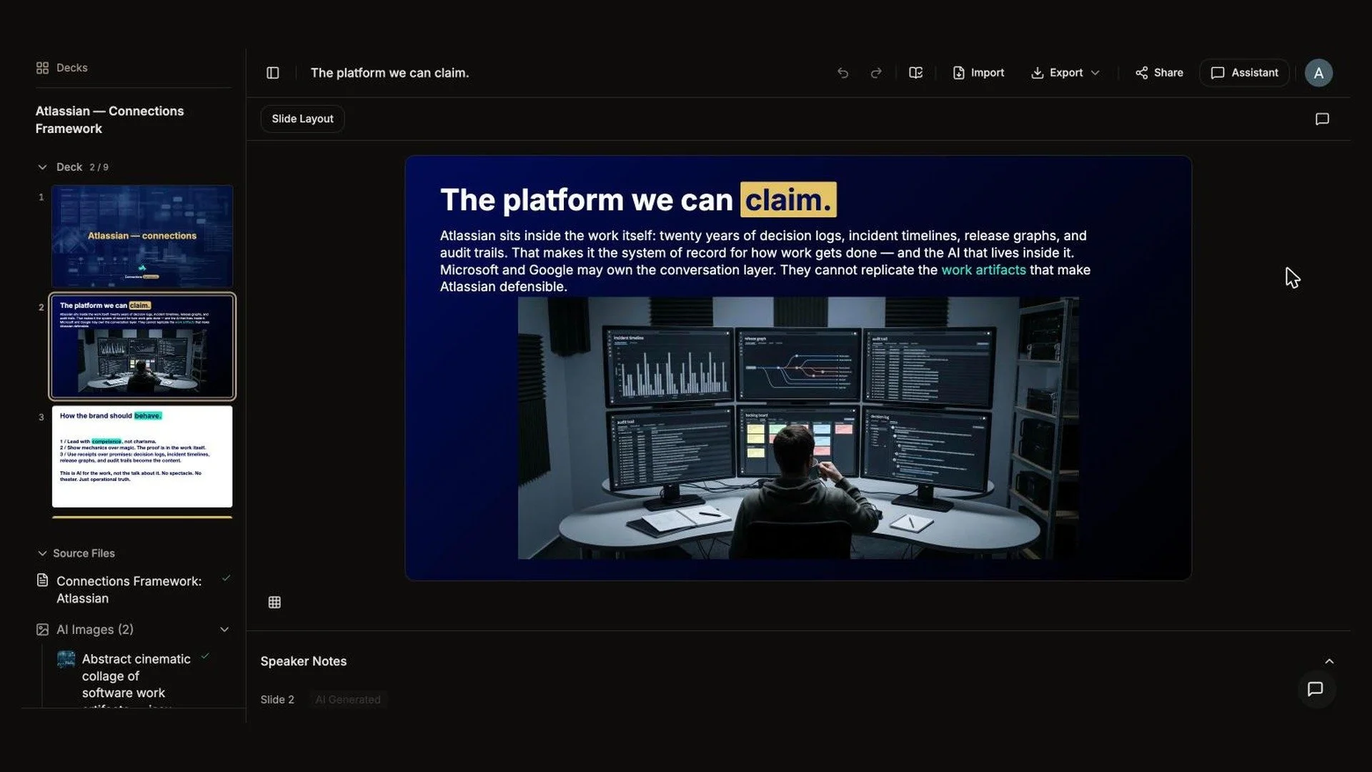Open the Decks grid icon

(42, 68)
